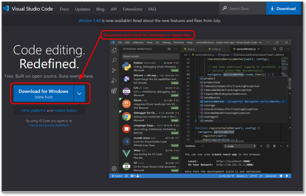Install the Python extension

(x=175, y=70)
